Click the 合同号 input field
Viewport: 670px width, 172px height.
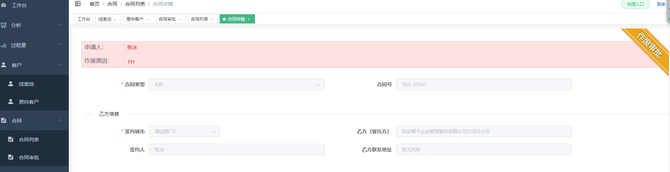[x=484, y=84]
